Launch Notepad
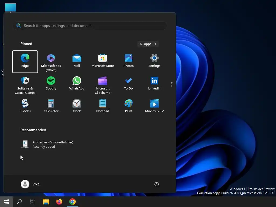This screenshot has height=207, width=276. (103, 106)
